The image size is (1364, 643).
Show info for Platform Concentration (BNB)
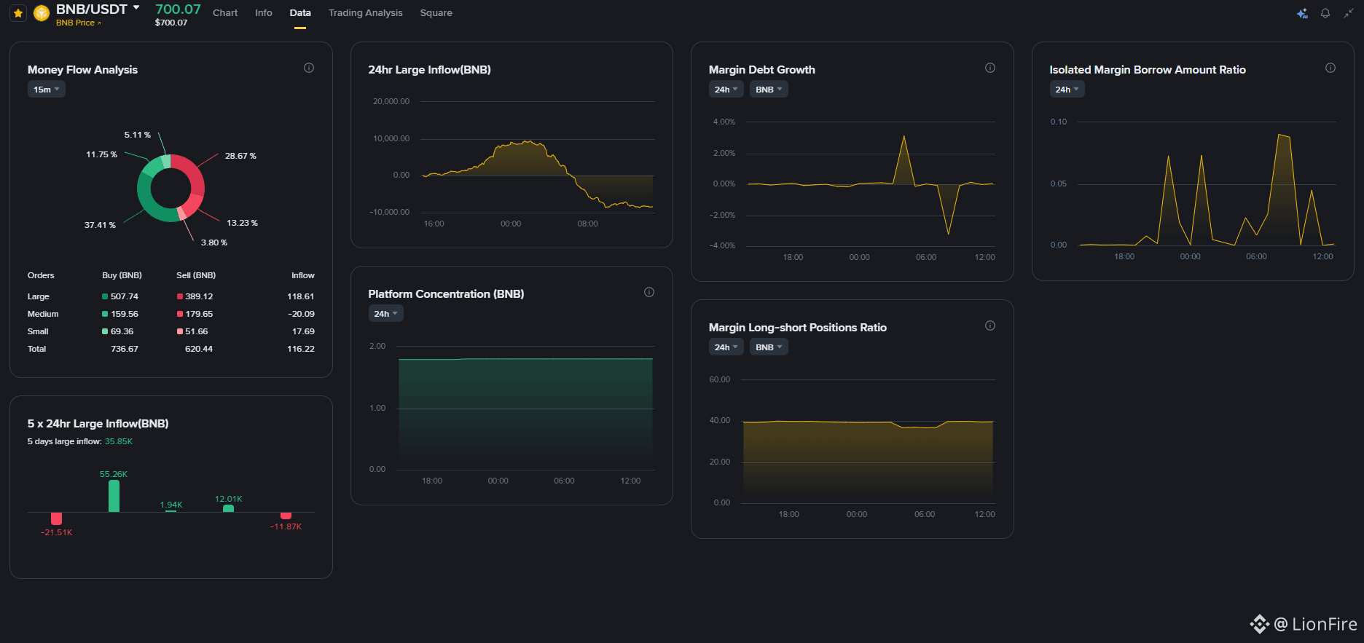point(649,292)
